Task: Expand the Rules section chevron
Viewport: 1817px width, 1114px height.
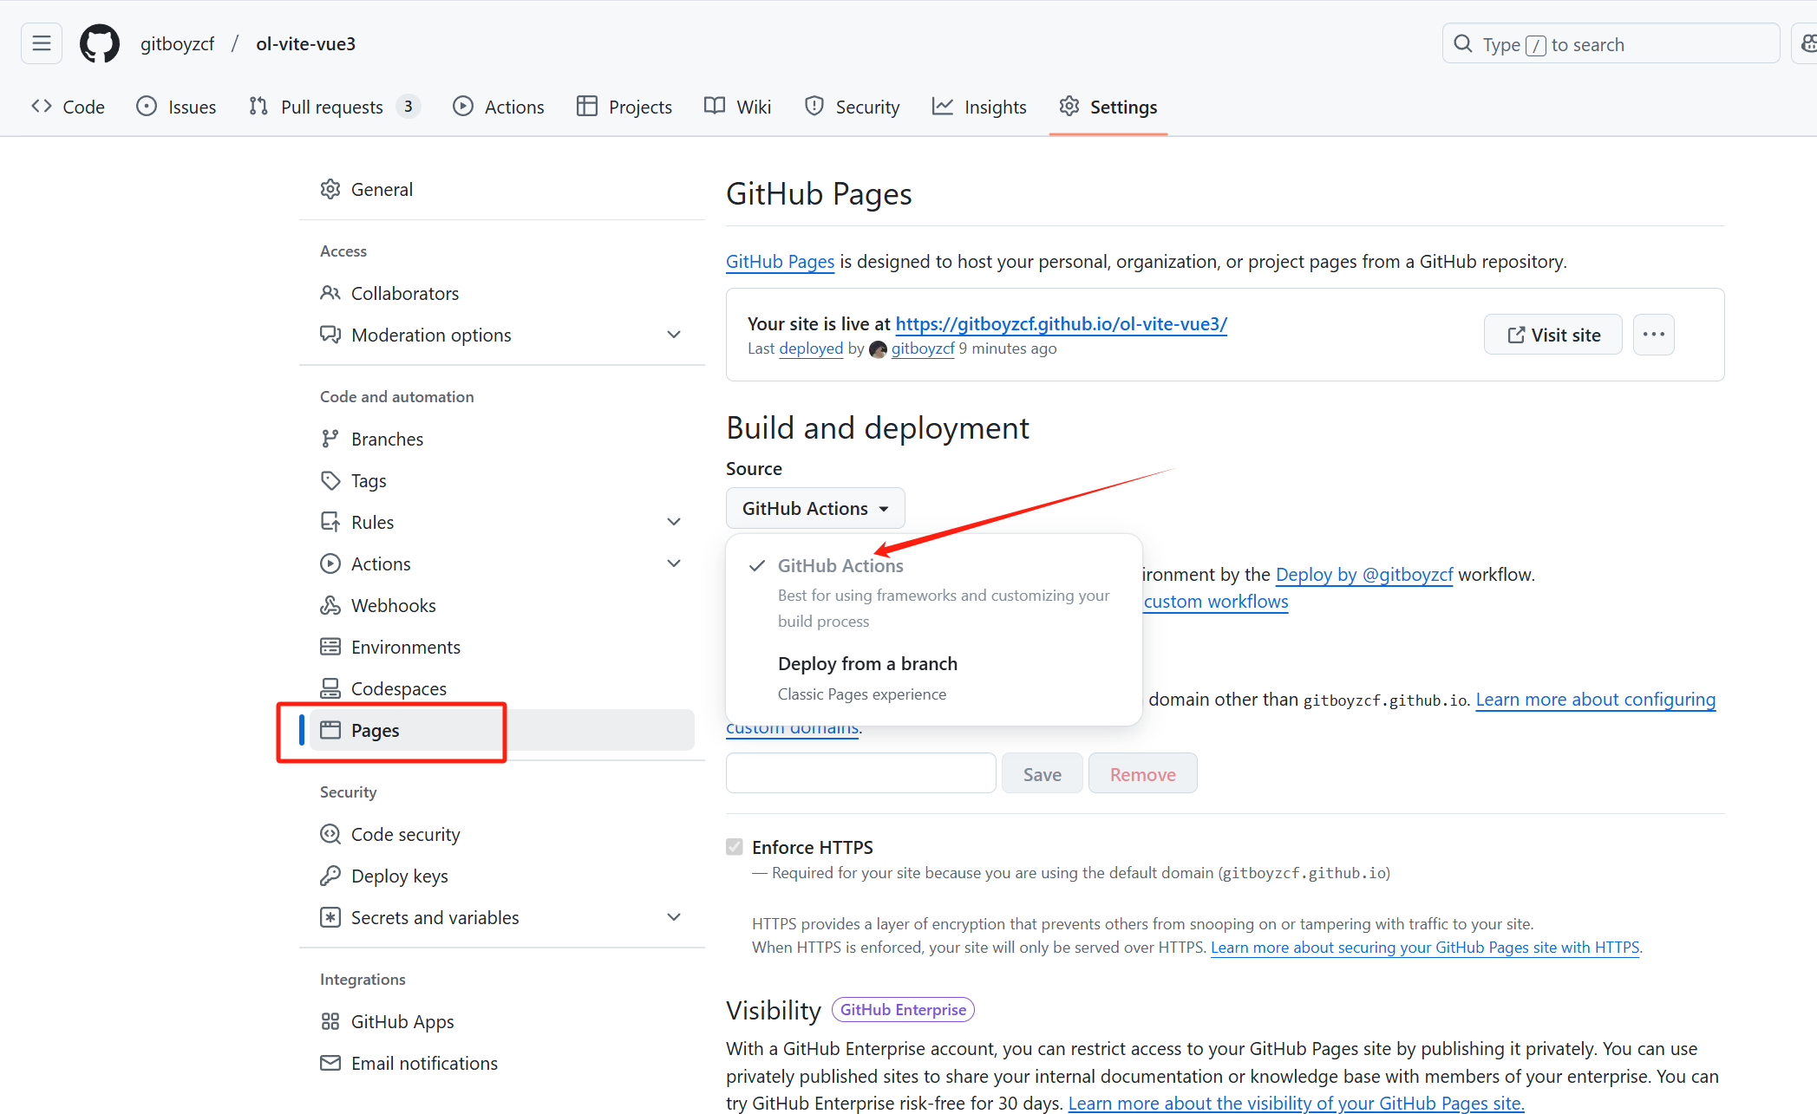Action: point(674,522)
